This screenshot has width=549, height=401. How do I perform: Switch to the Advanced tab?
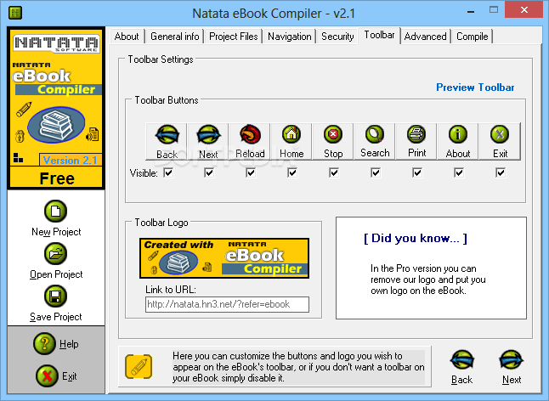(x=426, y=37)
